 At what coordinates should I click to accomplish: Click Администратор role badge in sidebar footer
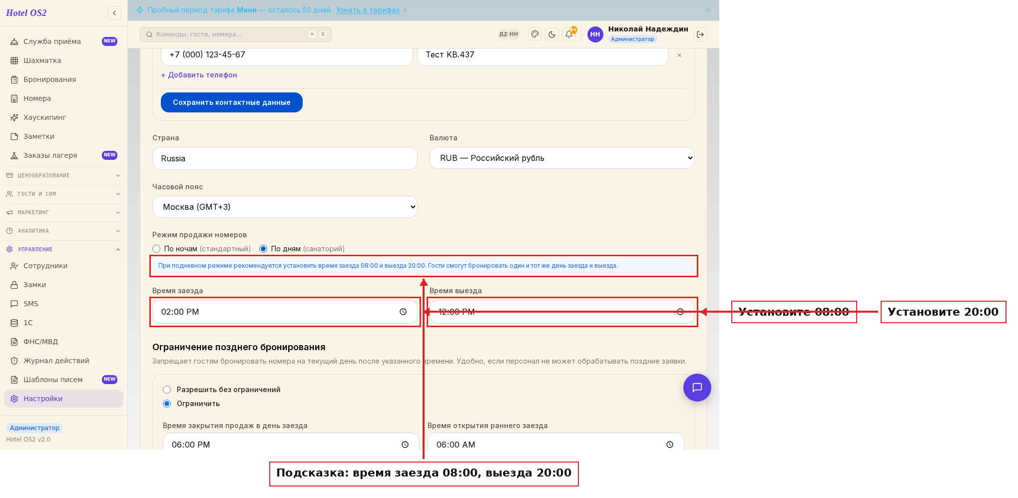[34, 428]
